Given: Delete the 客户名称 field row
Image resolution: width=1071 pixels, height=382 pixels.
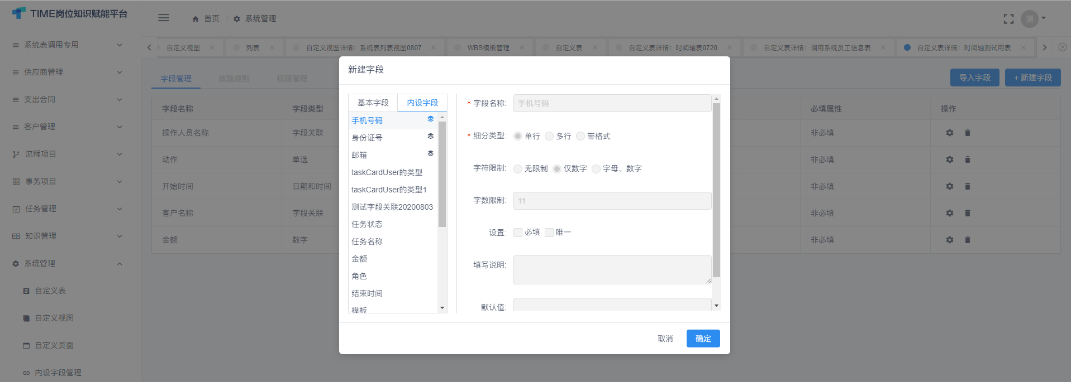Looking at the screenshot, I should tap(968, 213).
